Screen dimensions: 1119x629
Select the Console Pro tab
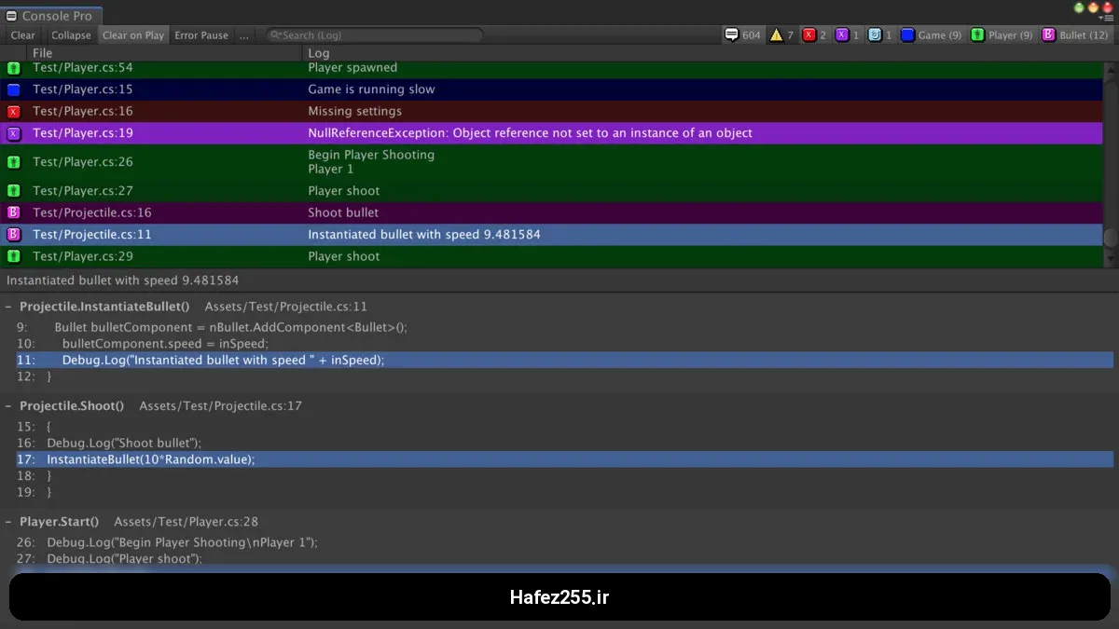[52, 16]
